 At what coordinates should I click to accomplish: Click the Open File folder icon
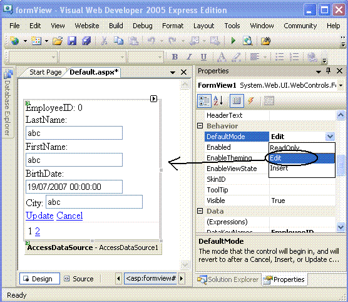click(x=58, y=41)
